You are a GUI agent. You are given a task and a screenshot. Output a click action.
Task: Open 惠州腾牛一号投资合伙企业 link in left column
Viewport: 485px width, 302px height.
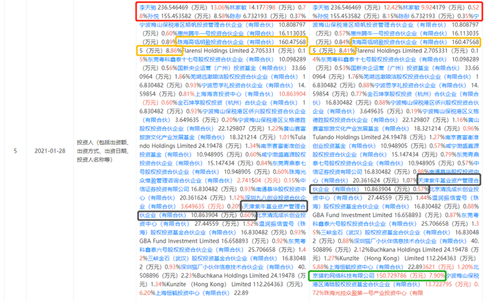tap(226, 33)
